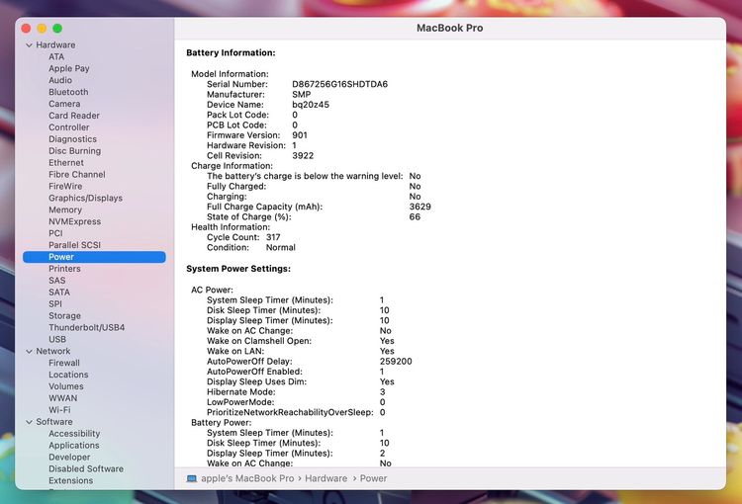The image size is (742, 504).
Task: Open WWAN network entry
Action: point(63,398)
